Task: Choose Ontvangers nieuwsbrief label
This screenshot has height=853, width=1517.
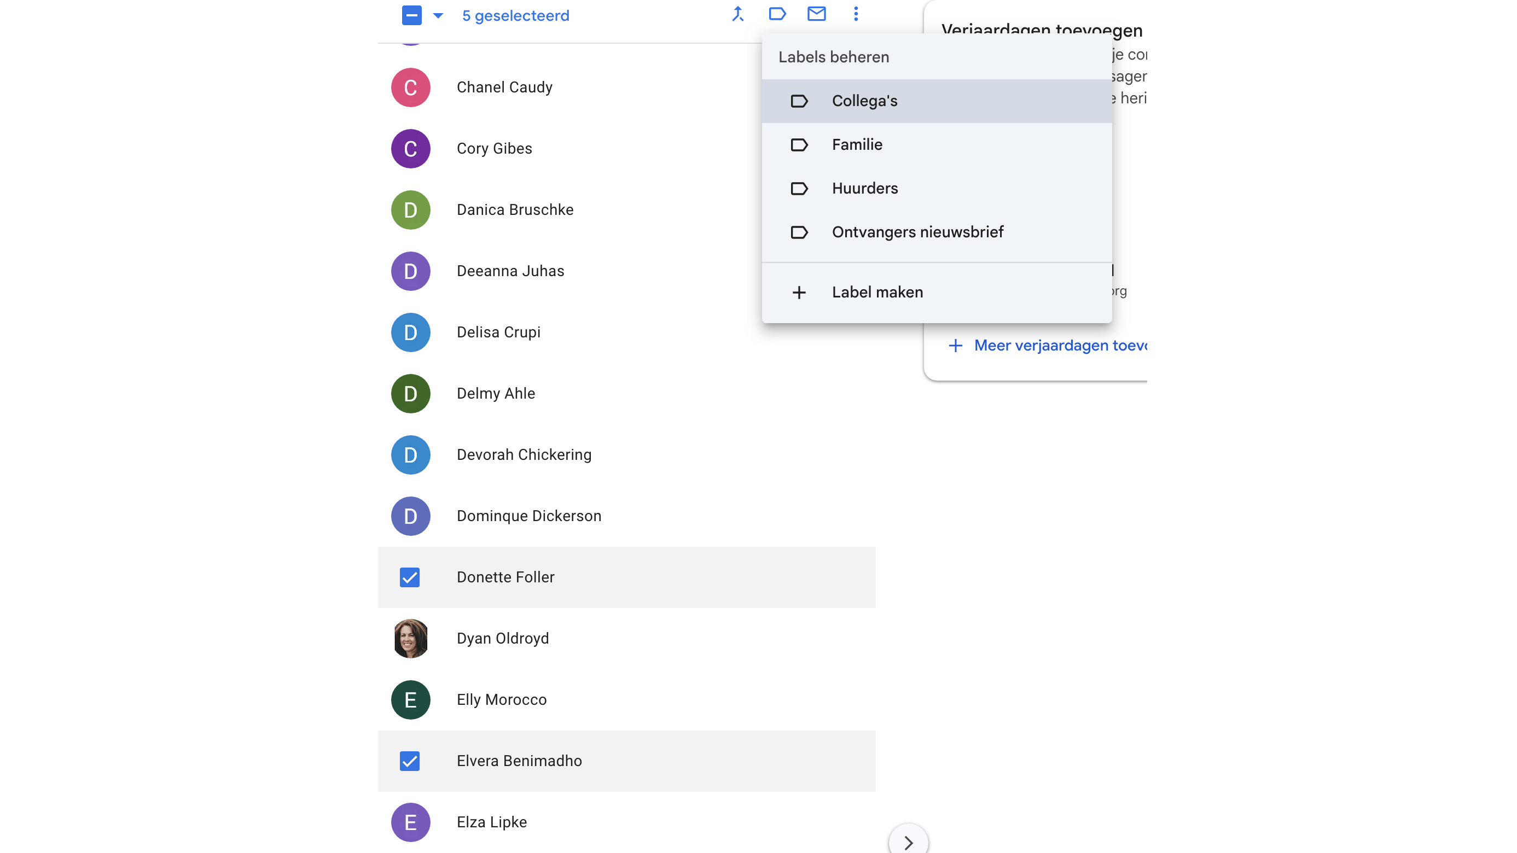Action: tap(917, 232)
